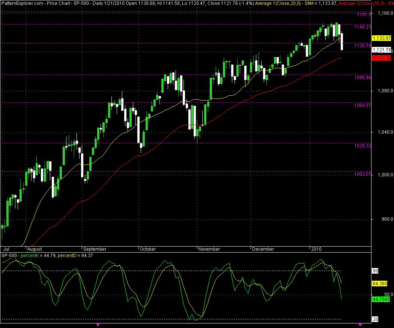The width and height of the screenshot is (394, 328).
Task: Click the December label on time axis
Action: pos(263,249)
